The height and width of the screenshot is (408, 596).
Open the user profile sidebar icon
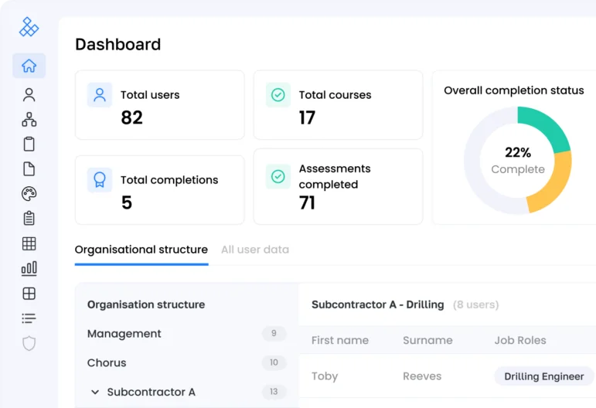29,94
